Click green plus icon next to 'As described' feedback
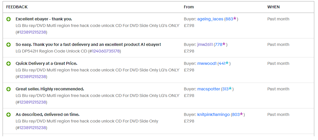The width and height of the screenshot is (318, 140). pyautogui.click(x=9, y=115)
